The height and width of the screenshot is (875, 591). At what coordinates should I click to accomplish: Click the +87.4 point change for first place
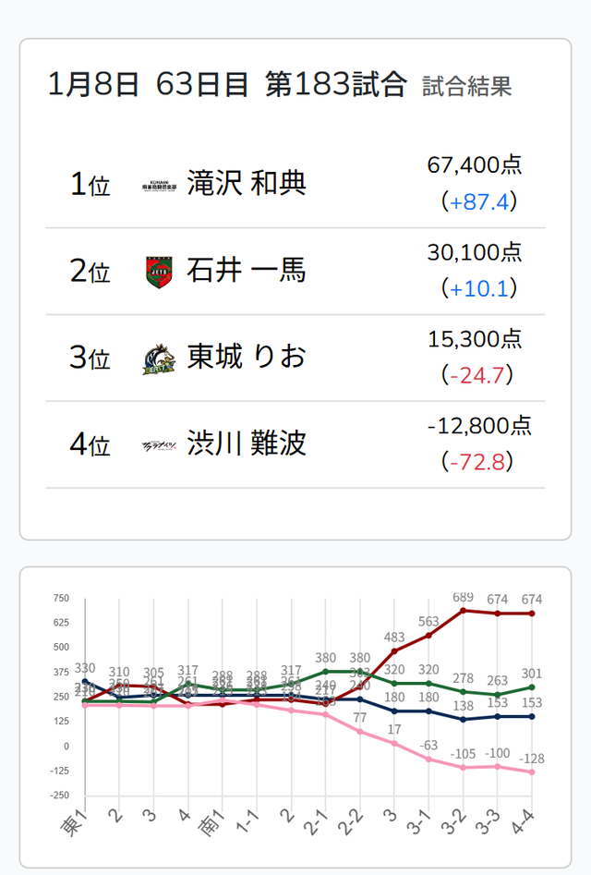point(478,201)
